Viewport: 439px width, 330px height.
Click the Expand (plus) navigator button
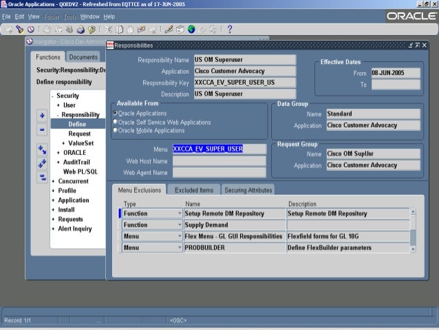point(42,116)
